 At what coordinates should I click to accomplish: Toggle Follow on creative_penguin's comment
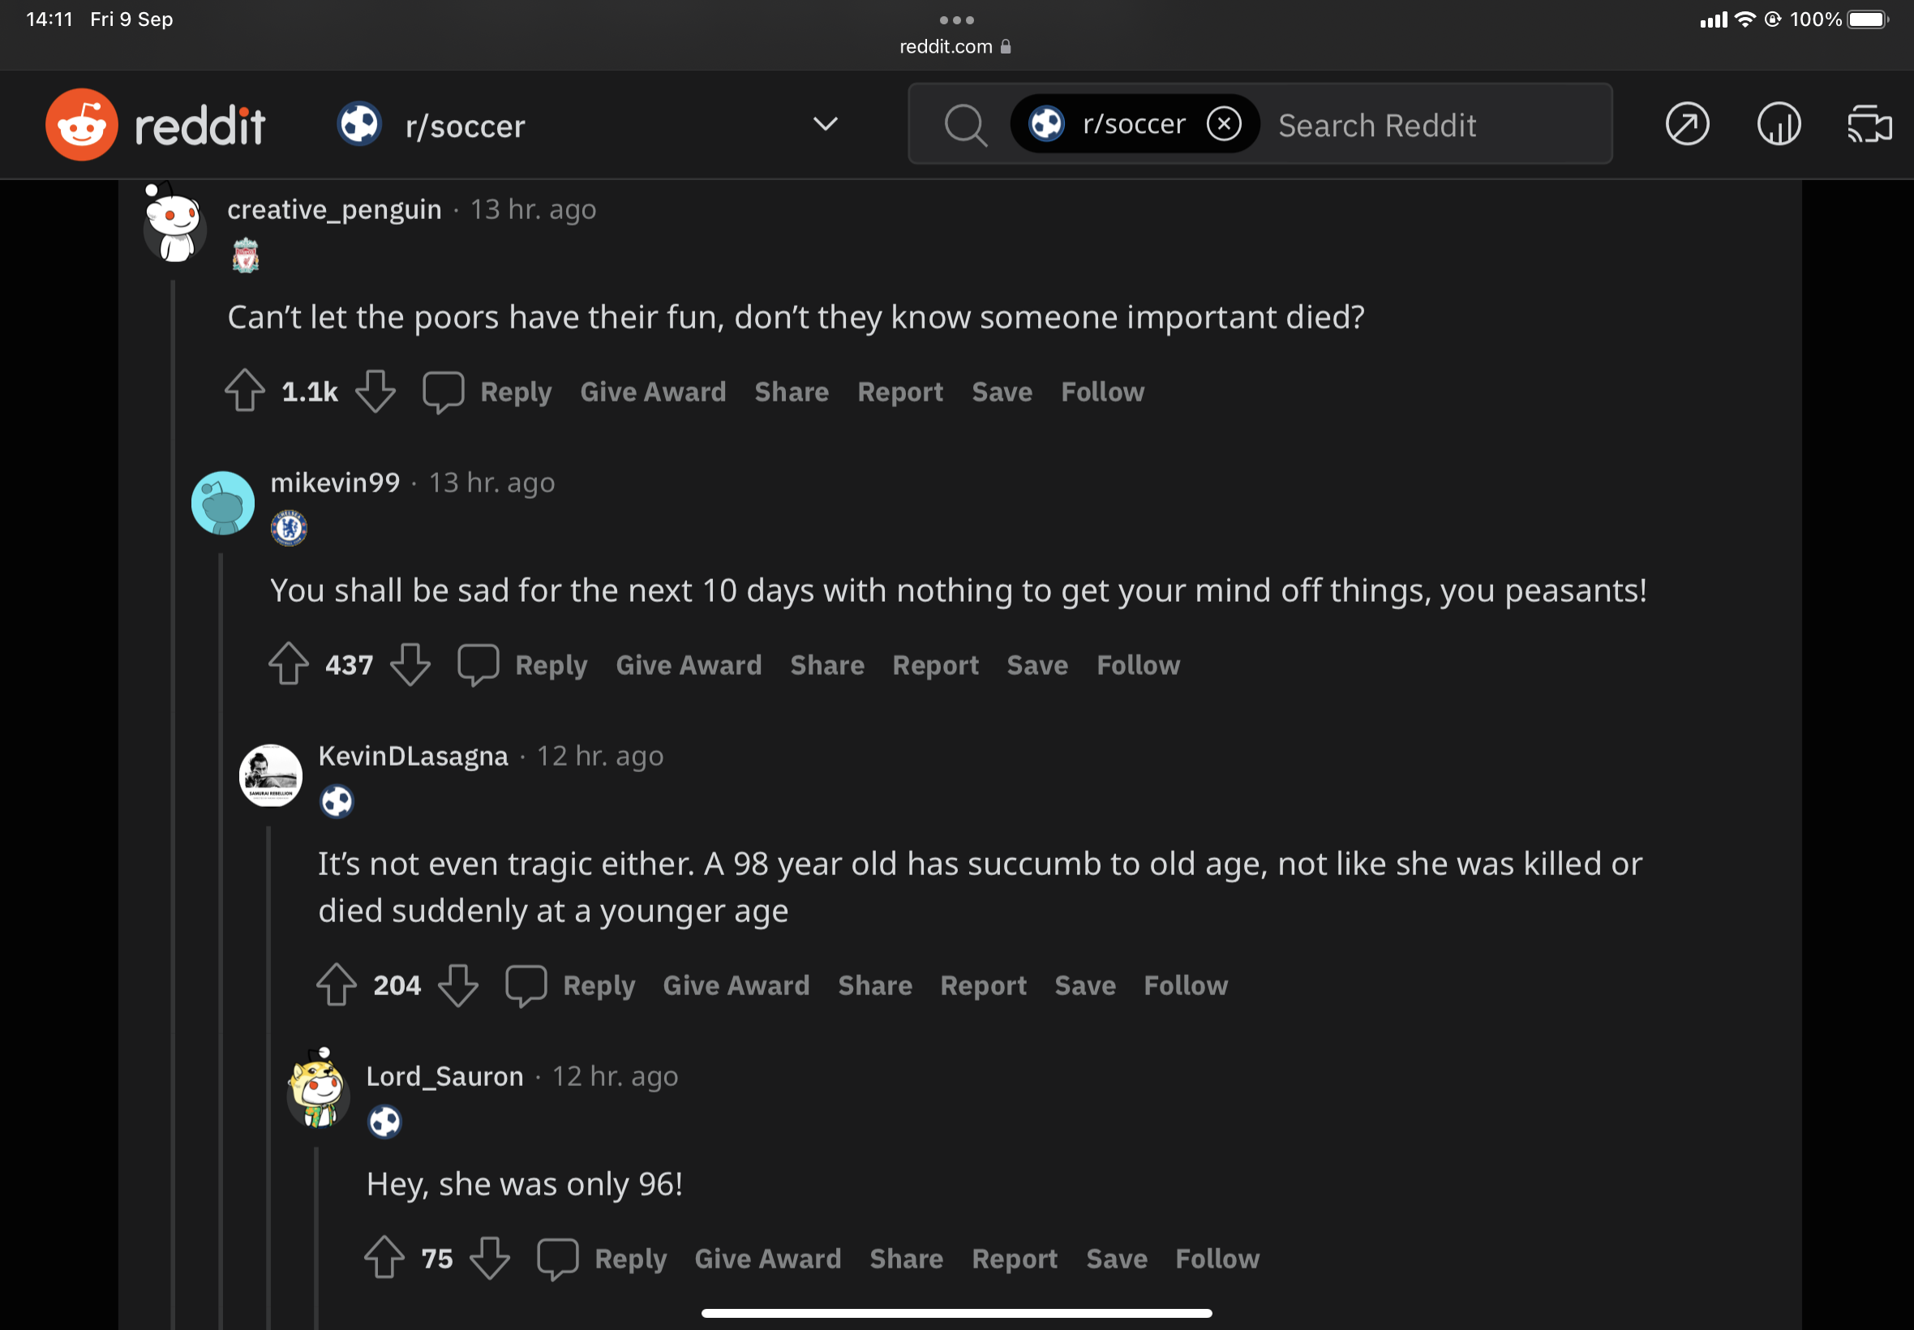coord(1101,392)
